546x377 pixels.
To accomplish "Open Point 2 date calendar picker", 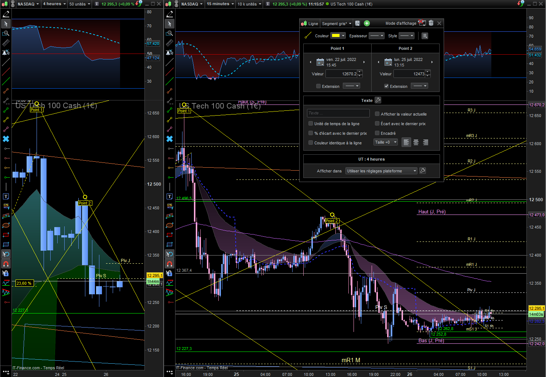I will (388, 62).
